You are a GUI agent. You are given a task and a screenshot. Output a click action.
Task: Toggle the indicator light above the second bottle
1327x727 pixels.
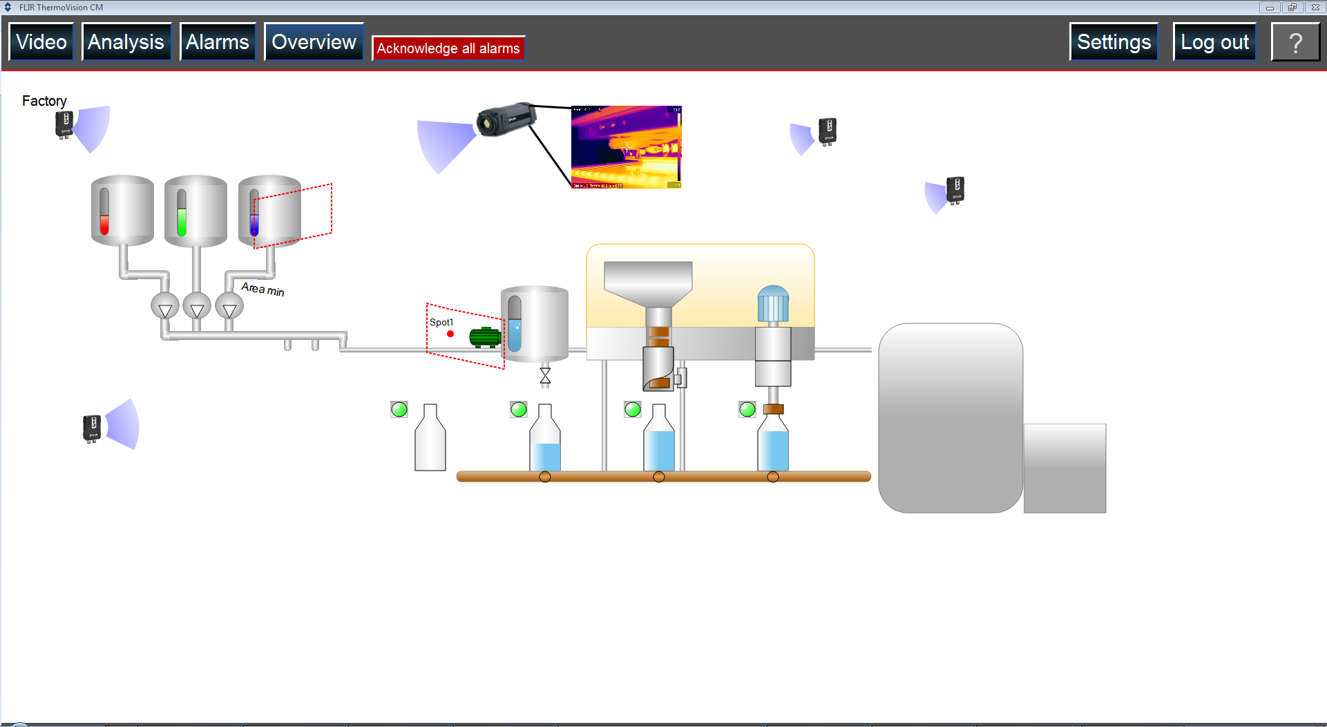[518, 409]
